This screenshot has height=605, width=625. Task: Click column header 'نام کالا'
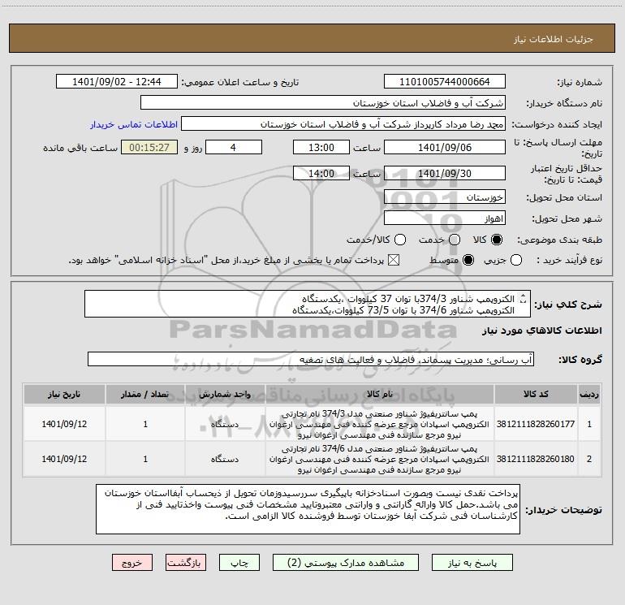click(x=380, y=394)
